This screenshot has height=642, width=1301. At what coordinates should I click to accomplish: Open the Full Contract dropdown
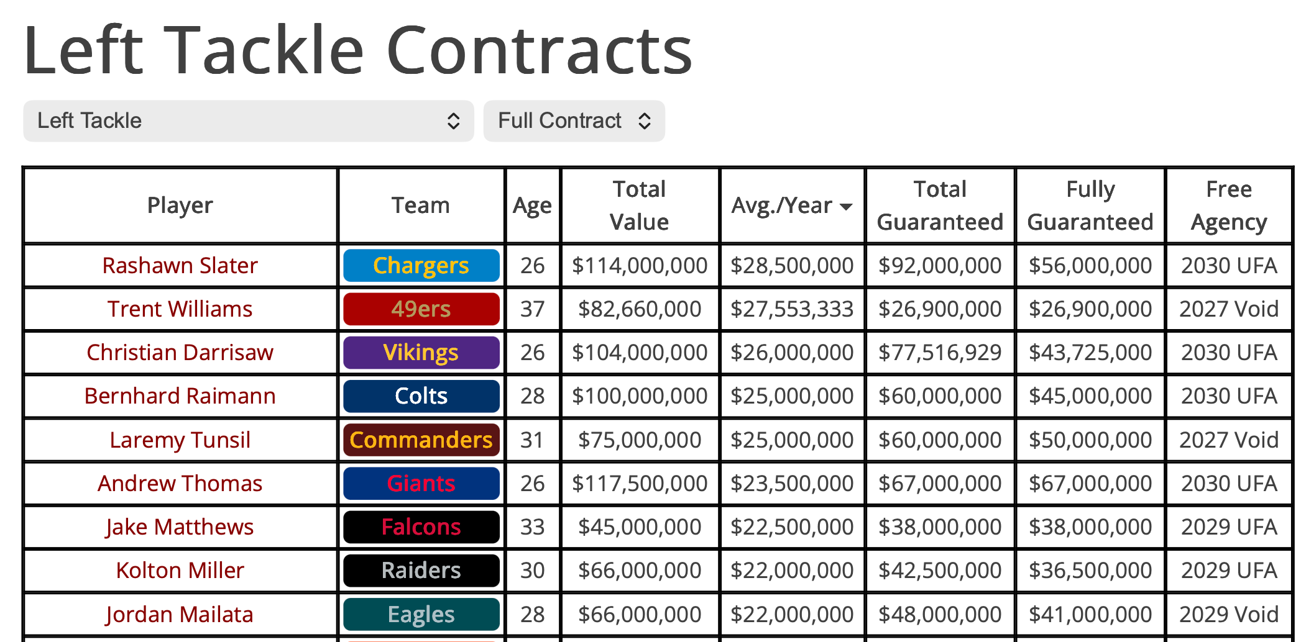574,120
